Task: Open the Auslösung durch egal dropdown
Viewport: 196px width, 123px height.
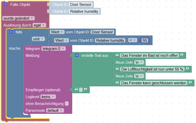Action: click(39, 25)
